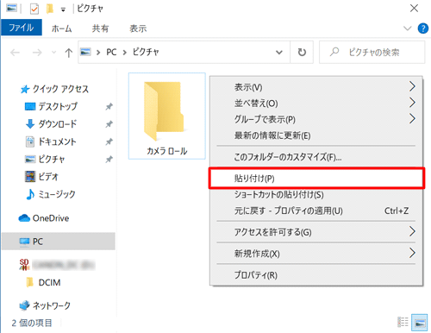Switch to the 共有 ribbon tab
The width and height of the screenshot is (431, 333).
coord(100,28)
